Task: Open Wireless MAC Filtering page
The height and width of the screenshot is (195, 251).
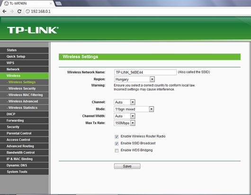Action: 24,95
